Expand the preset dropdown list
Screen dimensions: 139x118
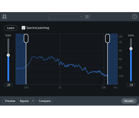click(66, 17)
